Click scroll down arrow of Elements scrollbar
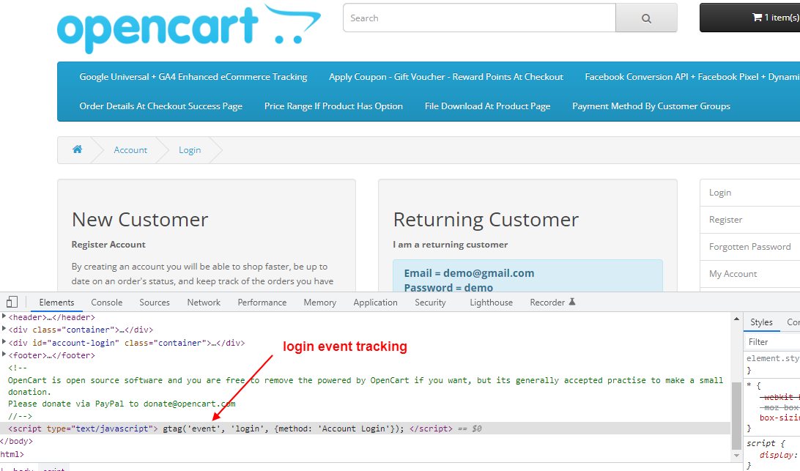800x471 pixels. [x=736, y=456]
